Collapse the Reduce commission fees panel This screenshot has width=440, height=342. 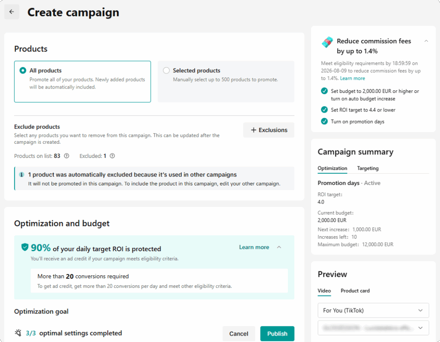[426, 41]
